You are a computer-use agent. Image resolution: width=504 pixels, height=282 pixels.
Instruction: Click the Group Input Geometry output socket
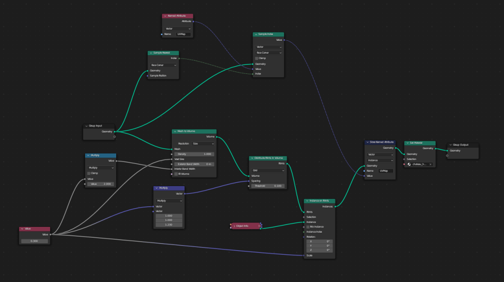click(115, 131)
